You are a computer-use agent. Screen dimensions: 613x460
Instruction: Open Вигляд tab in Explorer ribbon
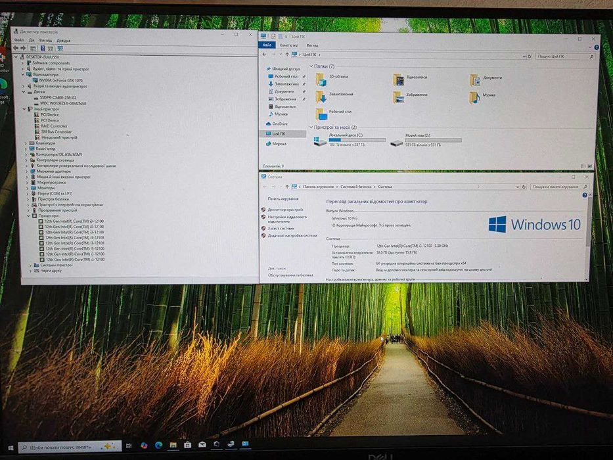click(x=312, y=46)
